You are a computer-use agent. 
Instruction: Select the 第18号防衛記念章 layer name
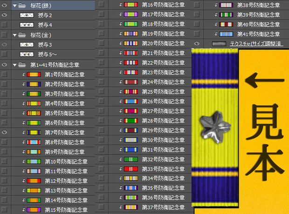tap(163, 24)
